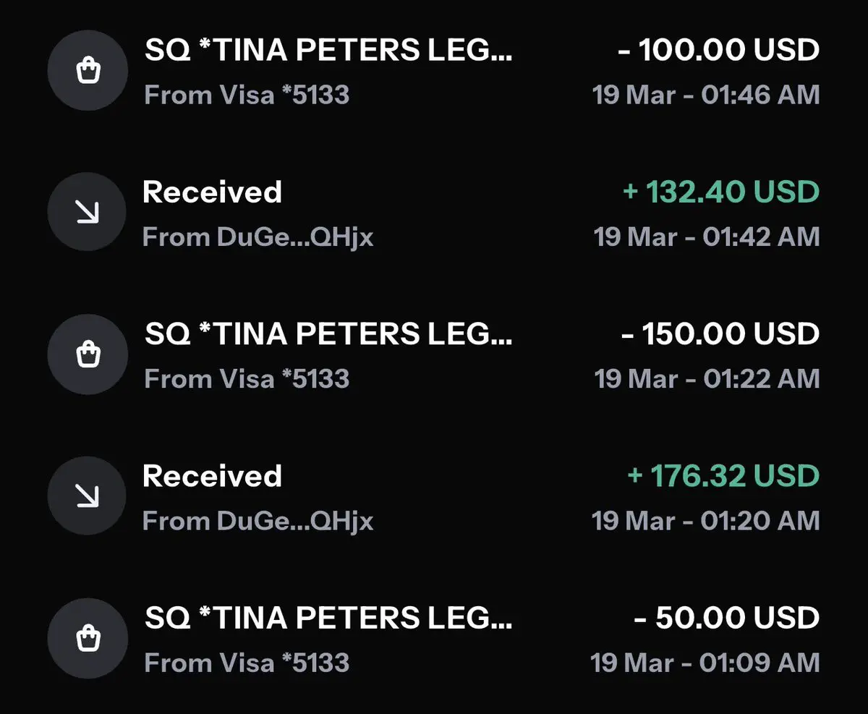This screenshot has width=868, height=714.
Task: Click the - 50.00 USD amount
Action: 726,618
